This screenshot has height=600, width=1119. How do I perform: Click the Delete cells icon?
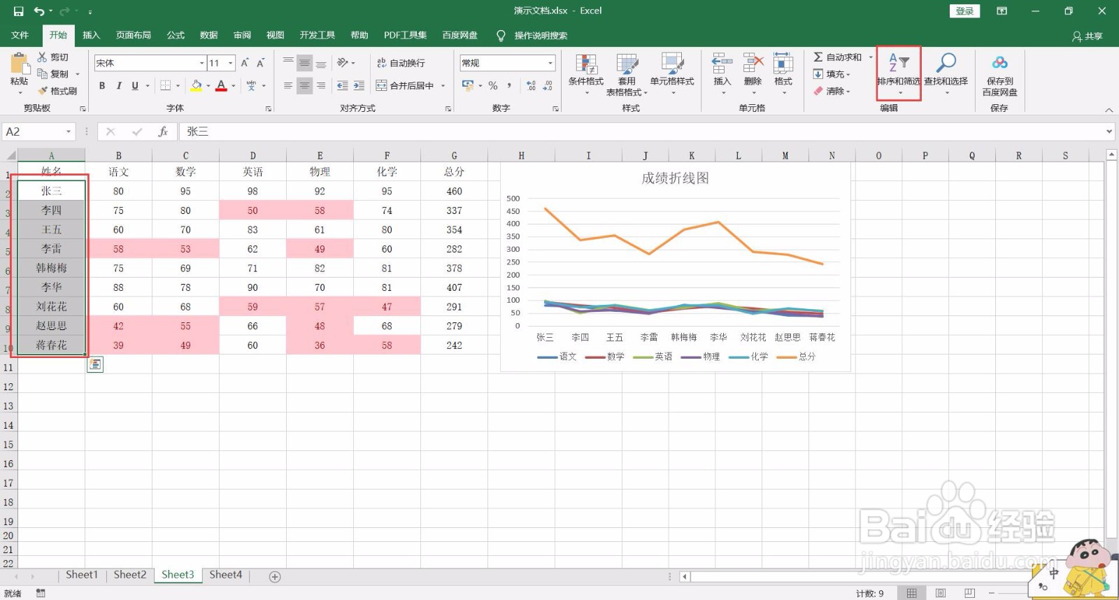click(753, 64)
